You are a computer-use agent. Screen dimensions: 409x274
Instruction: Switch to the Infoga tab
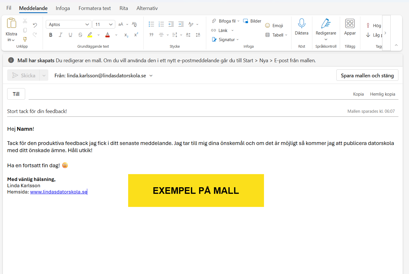coord(63,8)
